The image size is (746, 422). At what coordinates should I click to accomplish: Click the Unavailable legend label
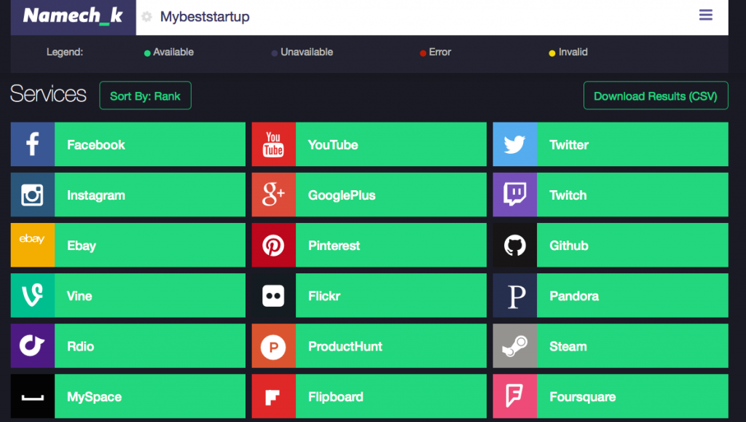[307, 52]
